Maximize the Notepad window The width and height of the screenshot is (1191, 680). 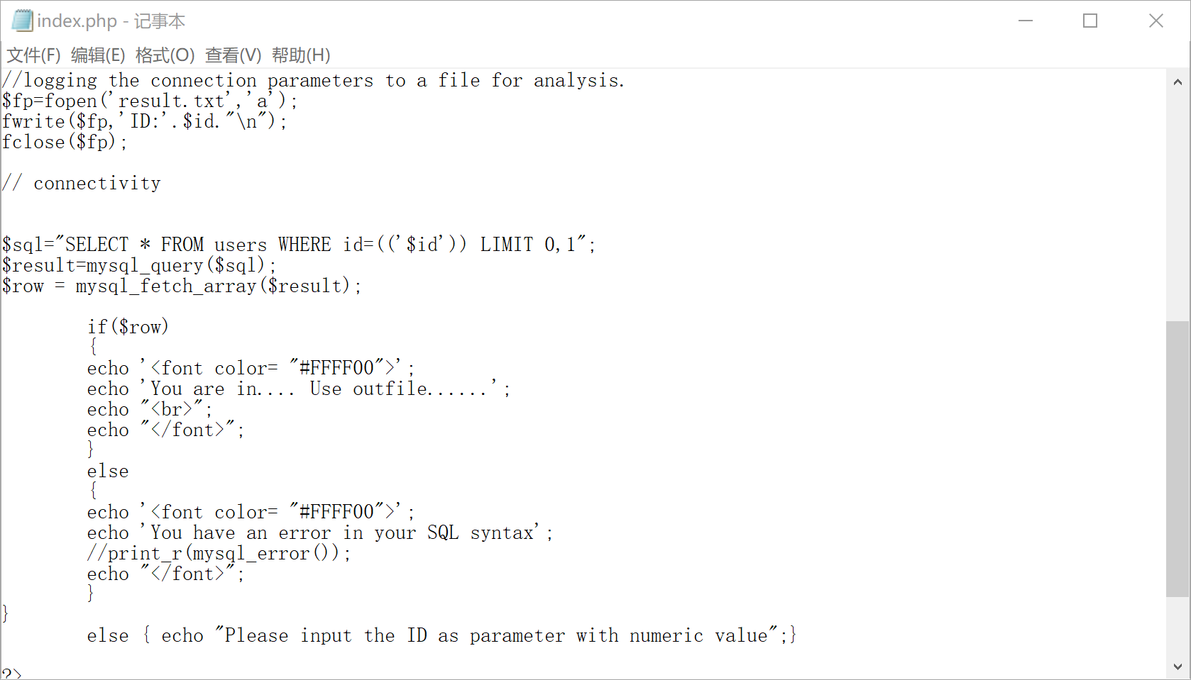[x=1090, y=21]
